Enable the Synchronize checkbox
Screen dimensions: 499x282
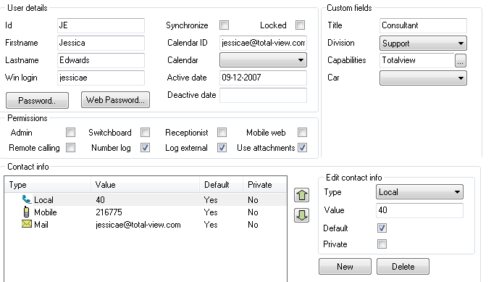click(224, 25)
